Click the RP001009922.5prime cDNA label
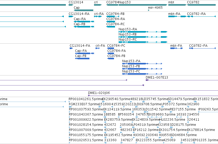Image resolution: width=218 pixels, height=144 pixels. click(x=86, y=120)
